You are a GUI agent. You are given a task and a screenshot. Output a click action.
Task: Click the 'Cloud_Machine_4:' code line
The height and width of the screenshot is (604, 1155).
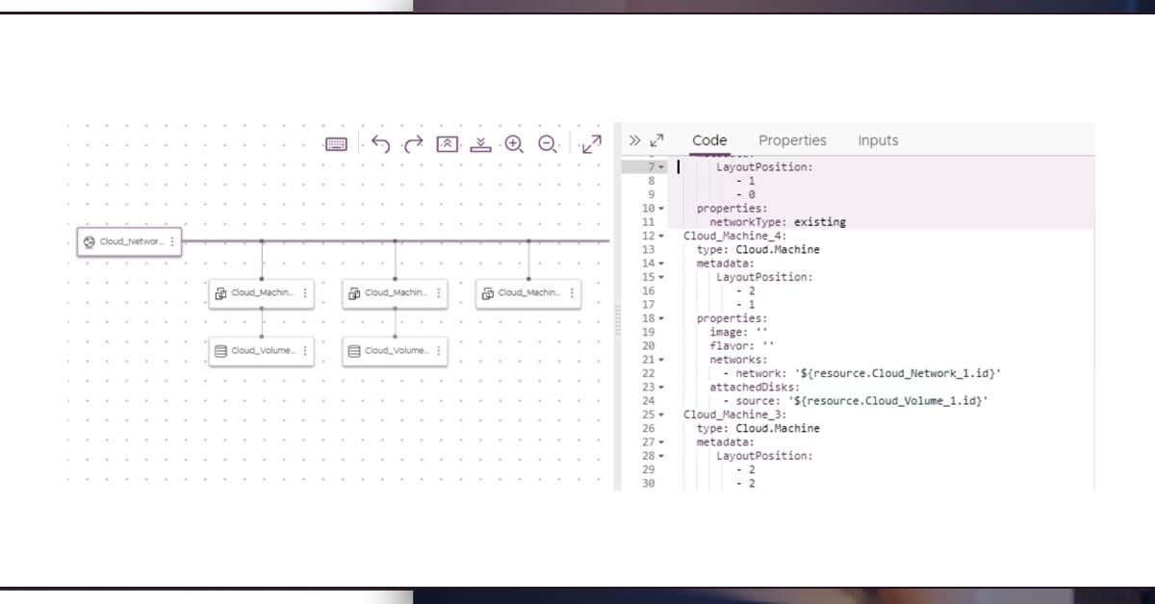(x=735, y=236)
